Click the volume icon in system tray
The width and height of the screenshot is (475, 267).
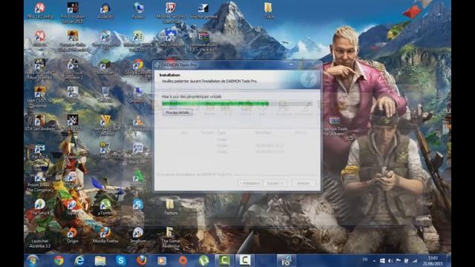390,260
